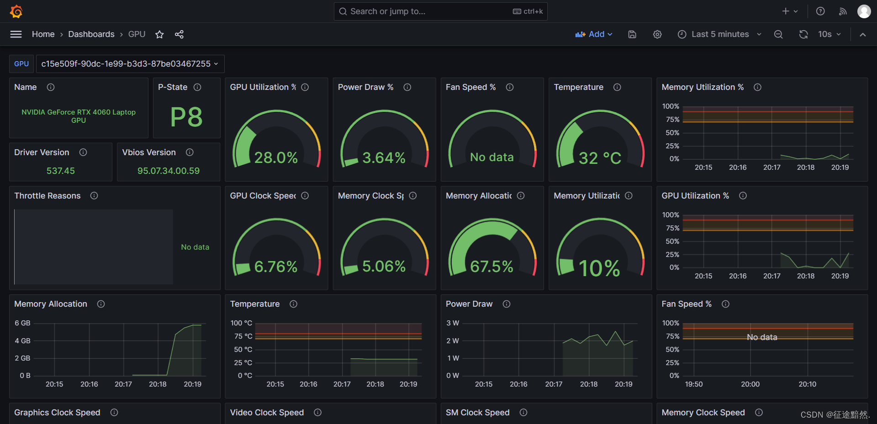Click the vbios 95.07.34.00.59 value

(x=169, y=171)
